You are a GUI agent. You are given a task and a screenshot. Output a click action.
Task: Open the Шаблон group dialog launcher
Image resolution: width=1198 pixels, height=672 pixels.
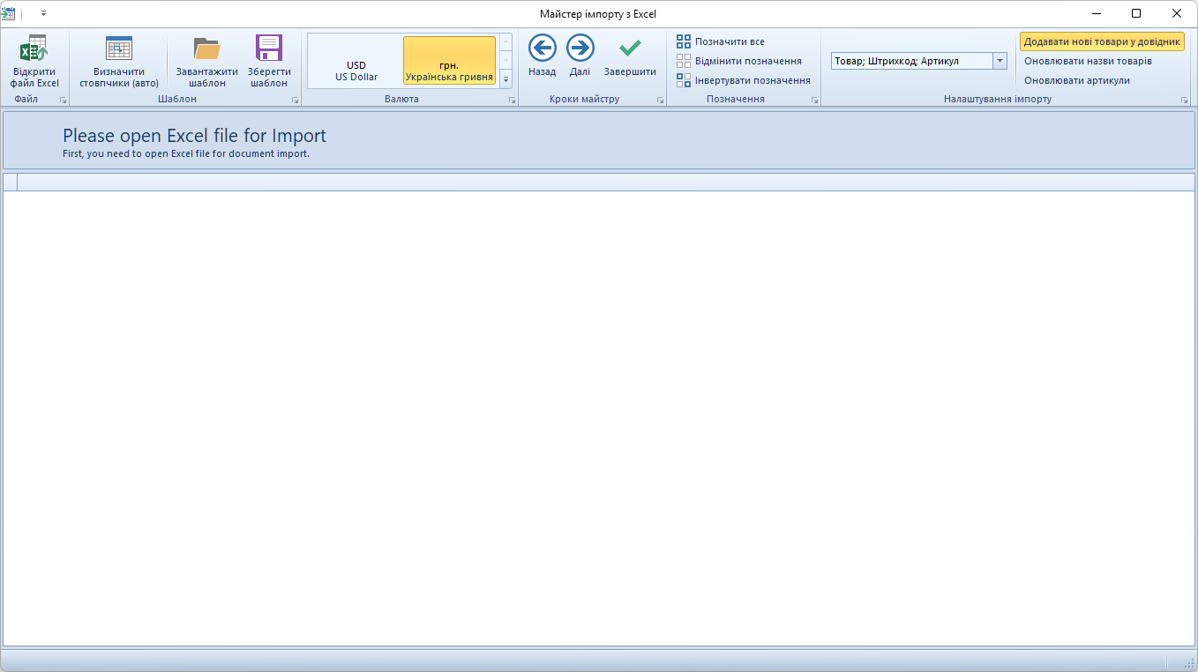click(x=296, y=101)
